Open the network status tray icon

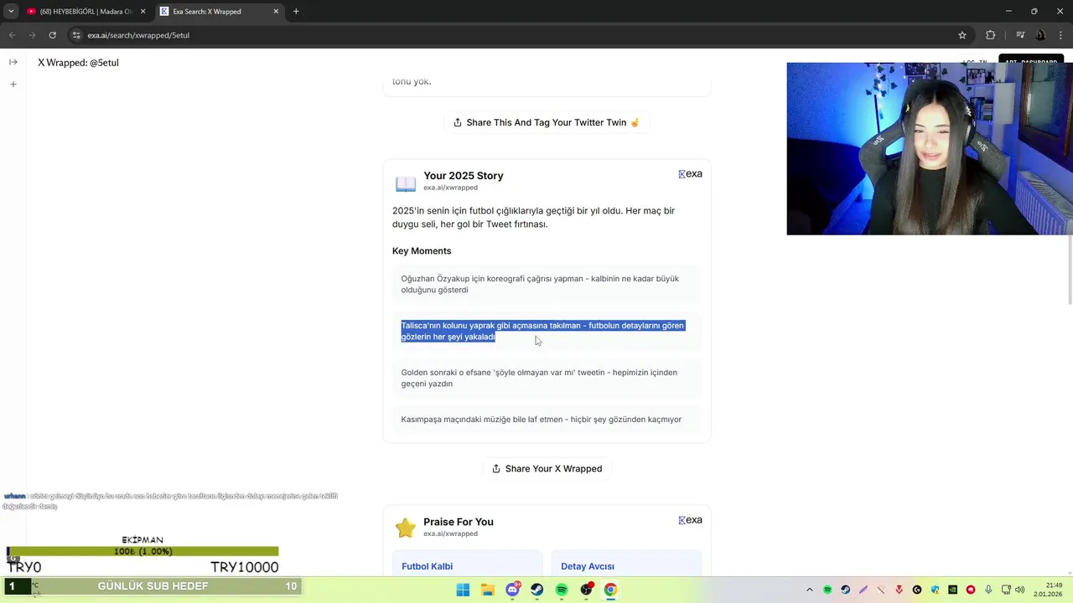click(x=1005, y=590)
